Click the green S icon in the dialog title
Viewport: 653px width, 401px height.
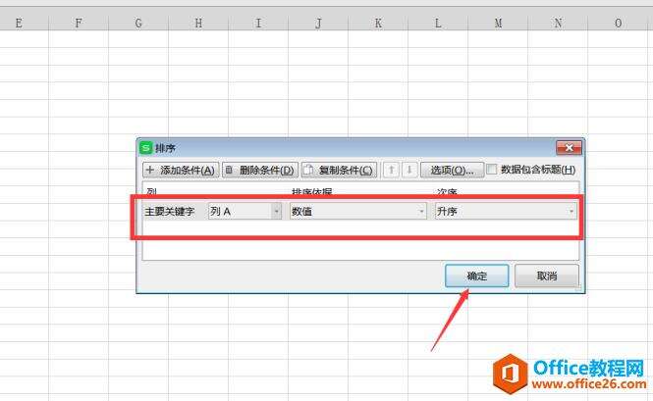coord(145,148)
